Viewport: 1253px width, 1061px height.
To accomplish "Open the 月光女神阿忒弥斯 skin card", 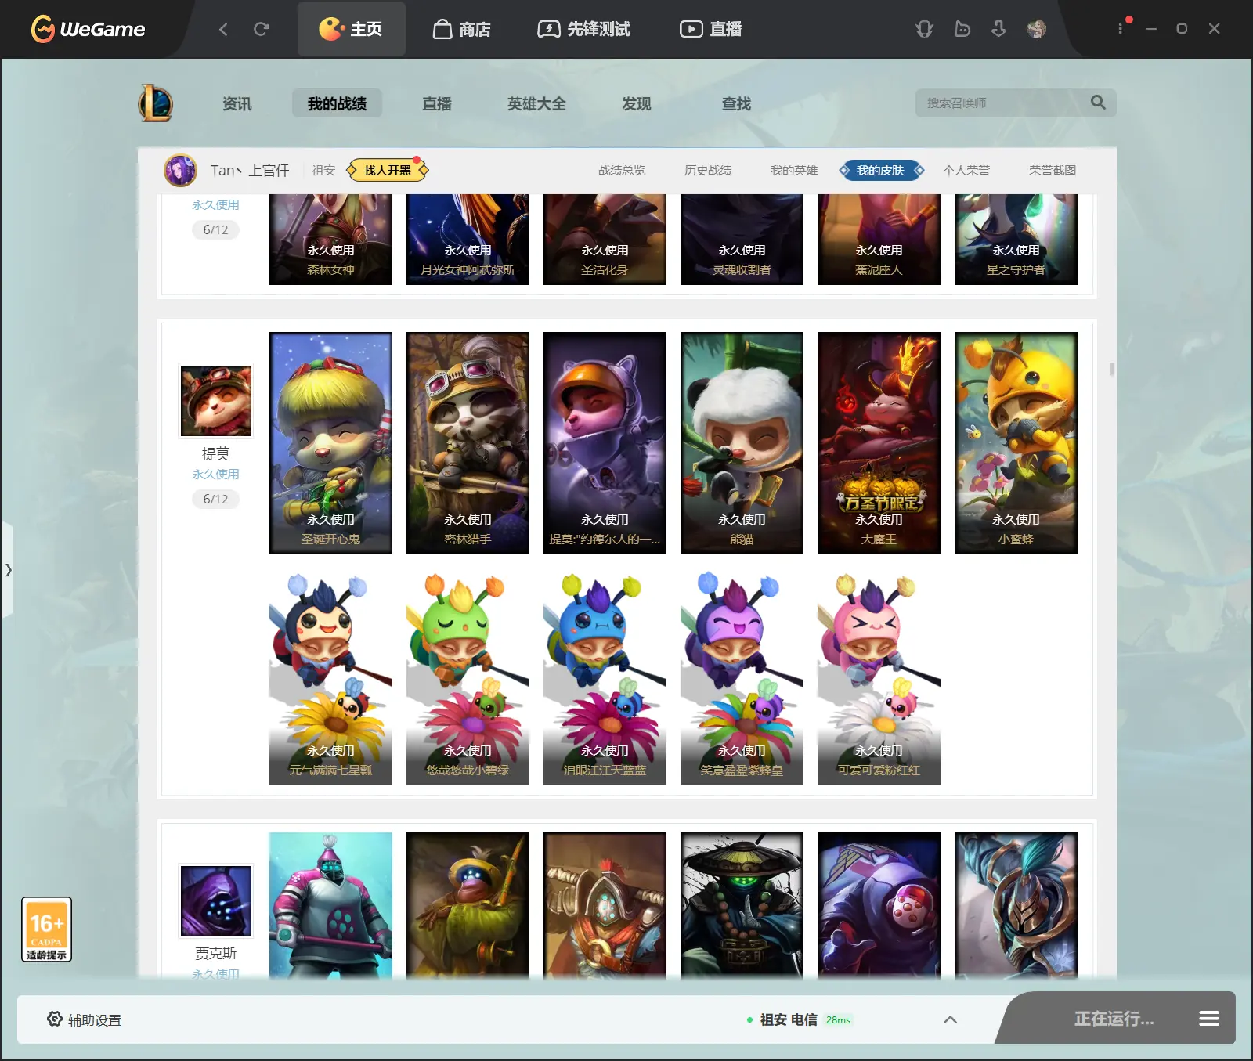I will pyautogui.click(x=468, y=240).
